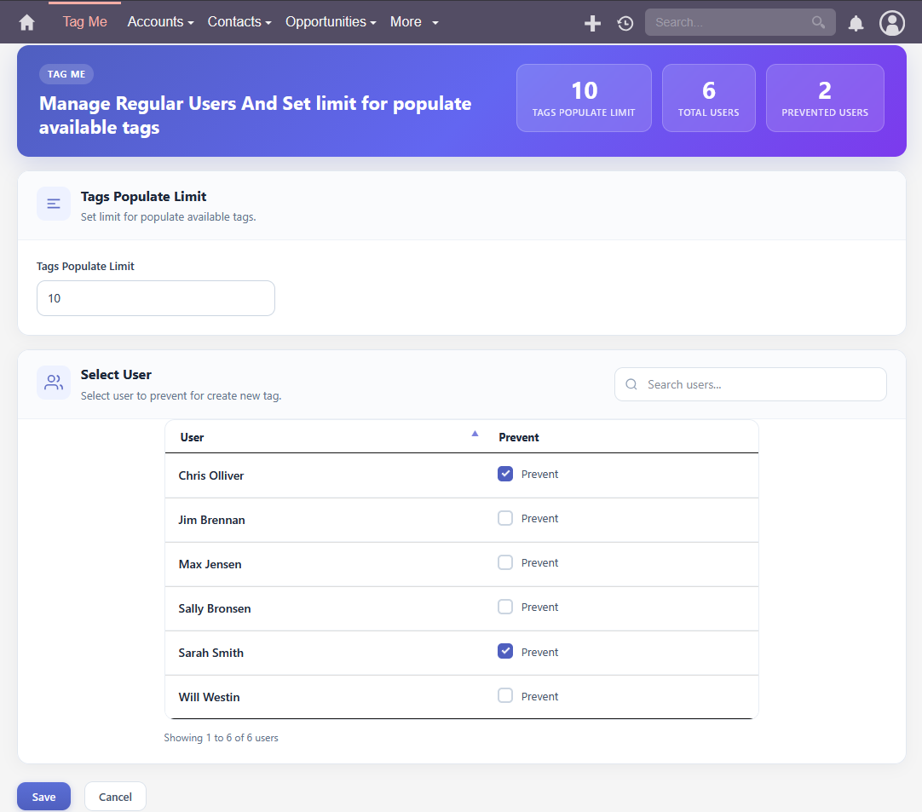
Task: Click the User column header
Action: [x=192, y=437]
